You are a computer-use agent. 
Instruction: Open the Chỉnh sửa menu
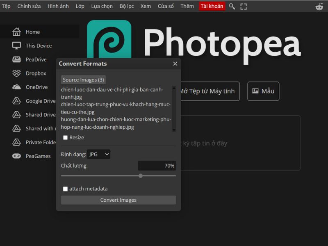29,6
